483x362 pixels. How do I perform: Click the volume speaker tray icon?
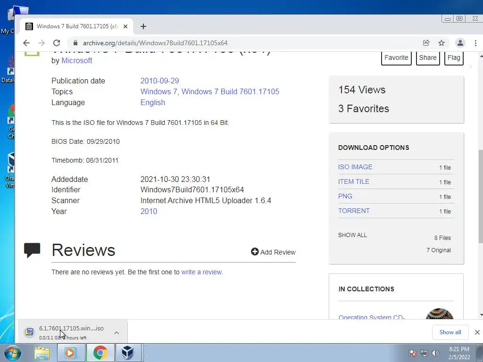(435, 353)
